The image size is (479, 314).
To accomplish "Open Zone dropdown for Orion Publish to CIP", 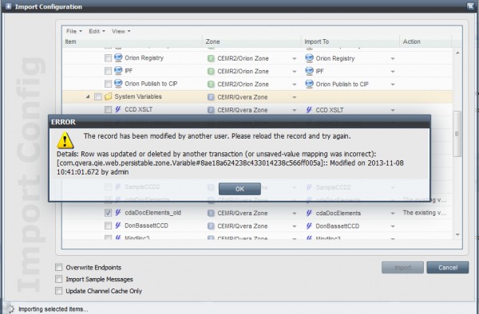I will click(294, 84).
